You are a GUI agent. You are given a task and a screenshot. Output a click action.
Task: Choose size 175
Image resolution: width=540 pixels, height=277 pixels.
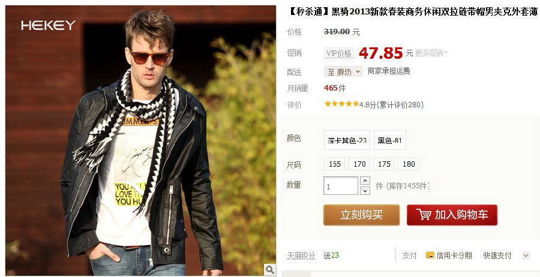pos(384,164)
